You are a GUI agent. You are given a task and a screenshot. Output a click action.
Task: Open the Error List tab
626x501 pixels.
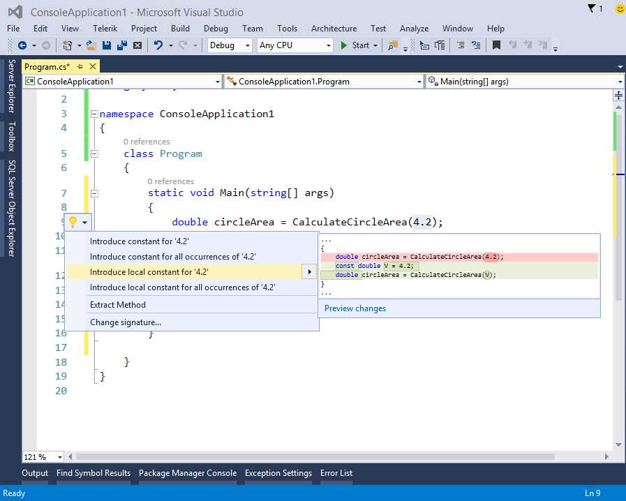[336, 473]
